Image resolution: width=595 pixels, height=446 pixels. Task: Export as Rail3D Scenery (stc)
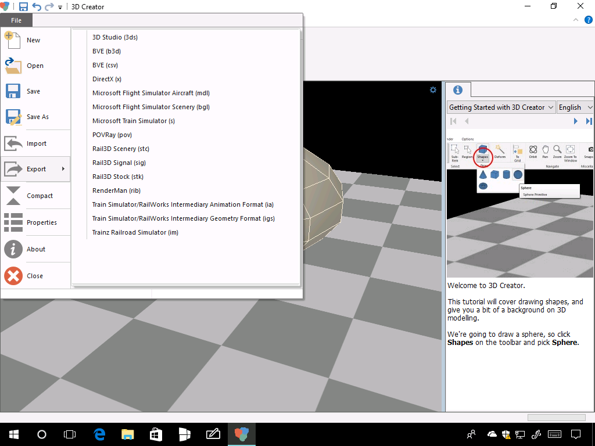[121, 149]
